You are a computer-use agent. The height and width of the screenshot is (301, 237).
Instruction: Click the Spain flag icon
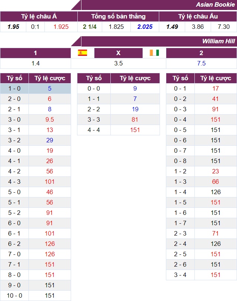tap(82, 53)
